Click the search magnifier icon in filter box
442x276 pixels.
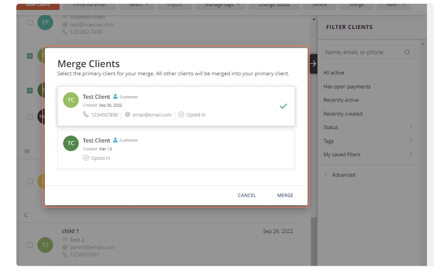407,52
